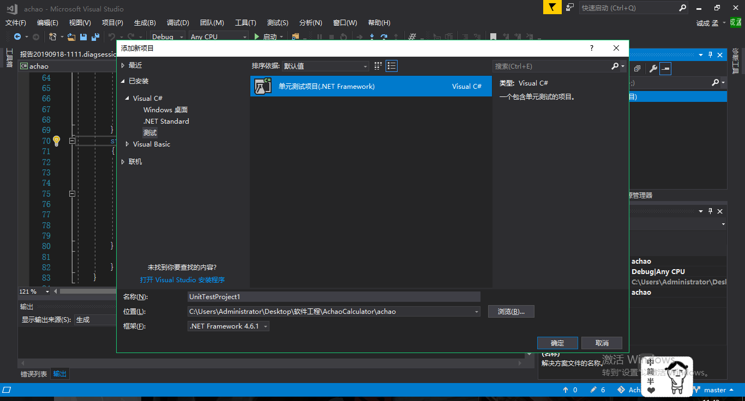745x401 pixels.
Task: Switch to small icons view in dialog
Action: (378, 66)
